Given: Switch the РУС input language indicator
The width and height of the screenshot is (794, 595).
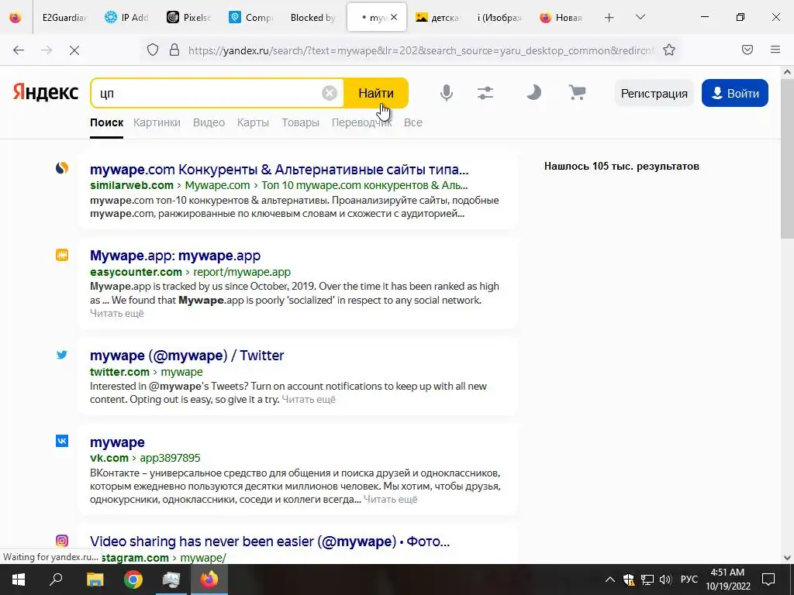Looking at the screenshot, I should click(689, 580).
